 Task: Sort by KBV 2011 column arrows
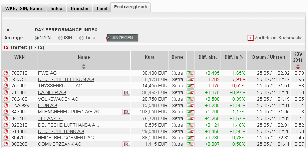click(x=298, y=67)
